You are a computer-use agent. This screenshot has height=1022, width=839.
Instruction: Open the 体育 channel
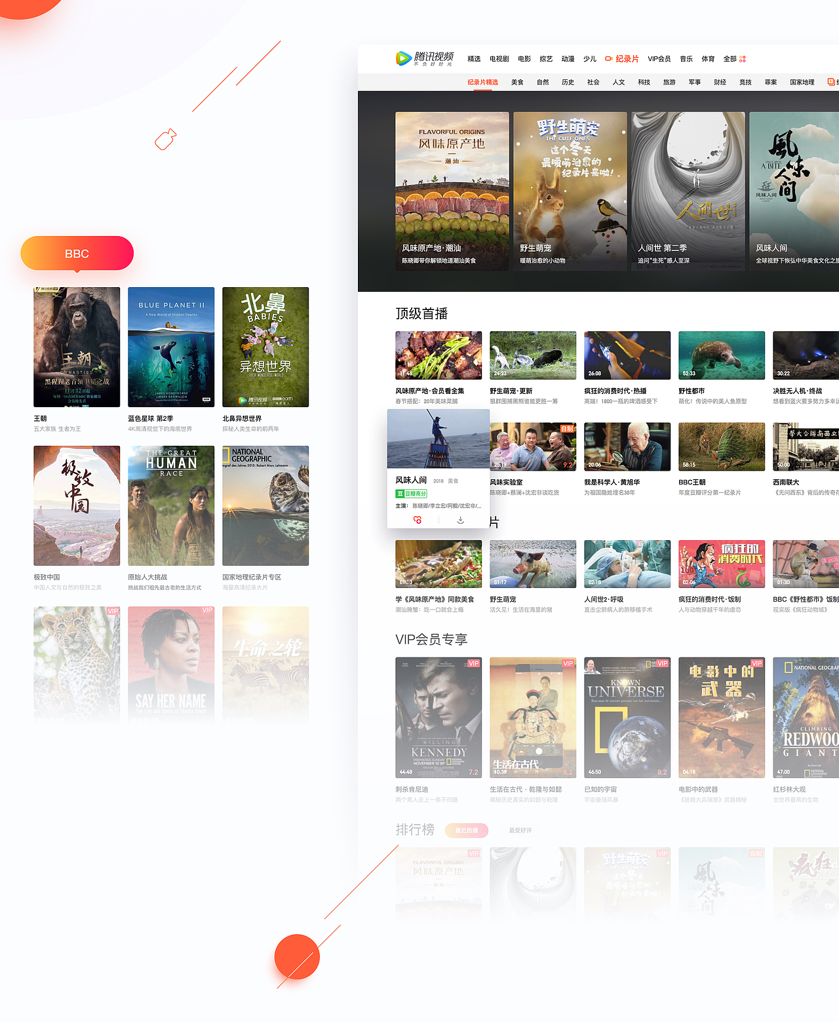pos(708,59)
